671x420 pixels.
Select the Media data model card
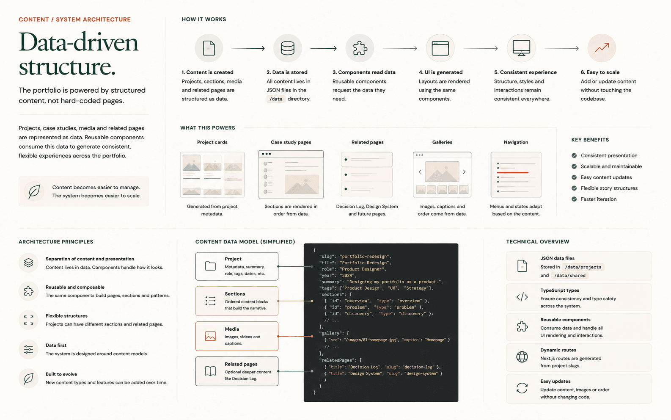pos(237,336)
